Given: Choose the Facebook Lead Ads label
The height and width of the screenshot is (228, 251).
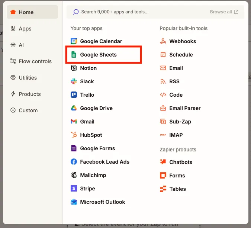Looking at the screenshot, I should [105, 162].
